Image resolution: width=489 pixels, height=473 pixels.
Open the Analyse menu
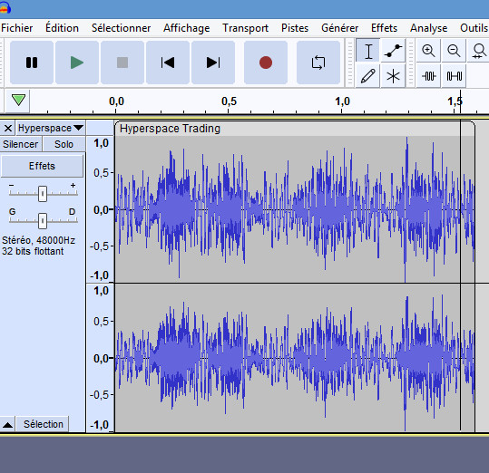428,28
